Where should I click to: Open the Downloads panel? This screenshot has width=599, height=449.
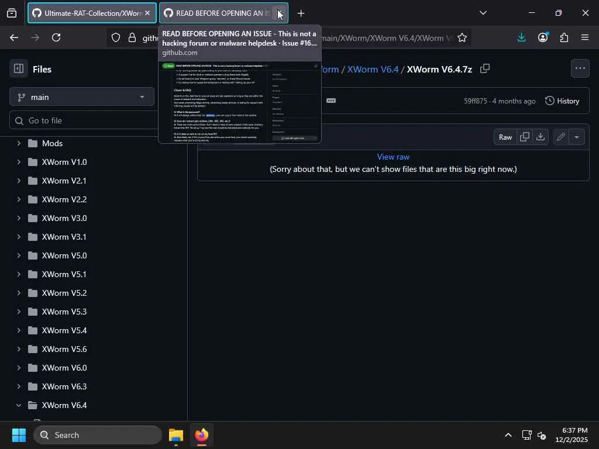[x=521, y=37]
